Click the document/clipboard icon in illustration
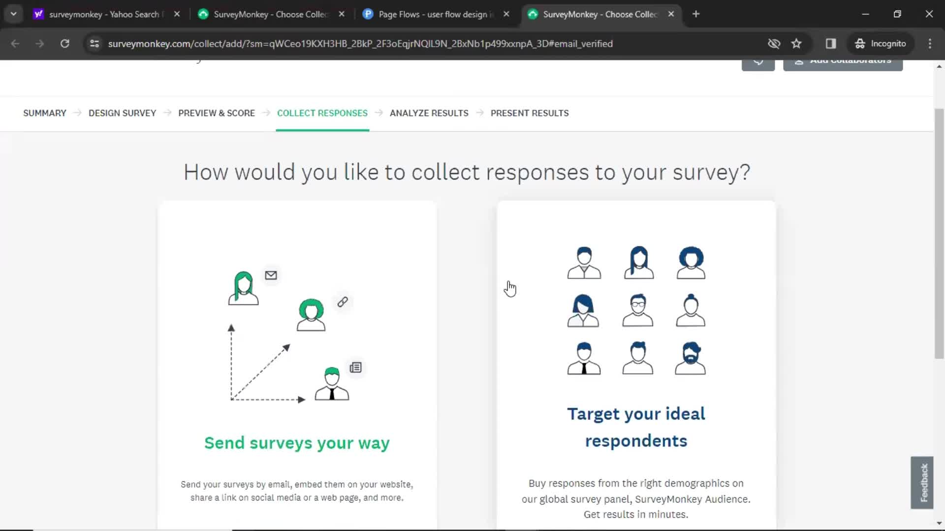This screenshot has height=531, width=945. 356,368
